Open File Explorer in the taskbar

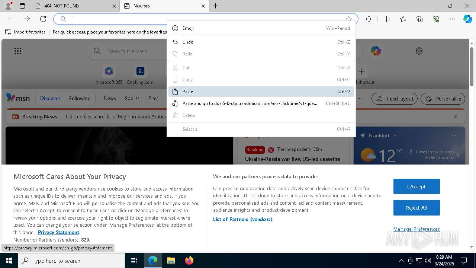click(x=171, y=261)
